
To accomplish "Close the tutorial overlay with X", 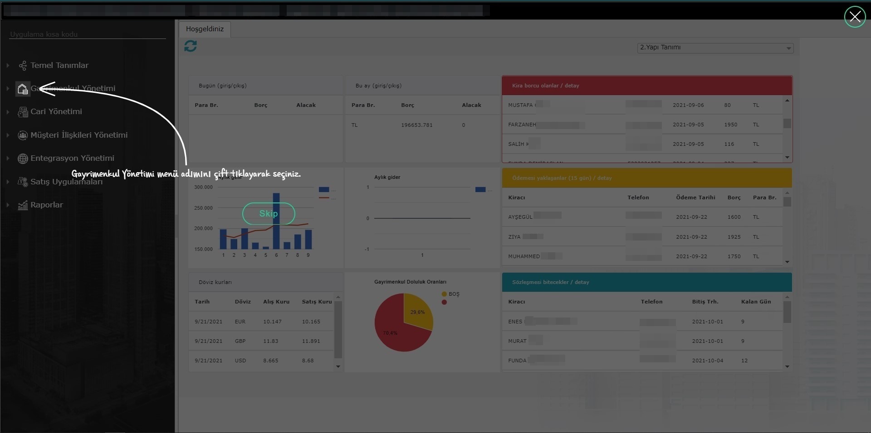I will coord(855,17).
